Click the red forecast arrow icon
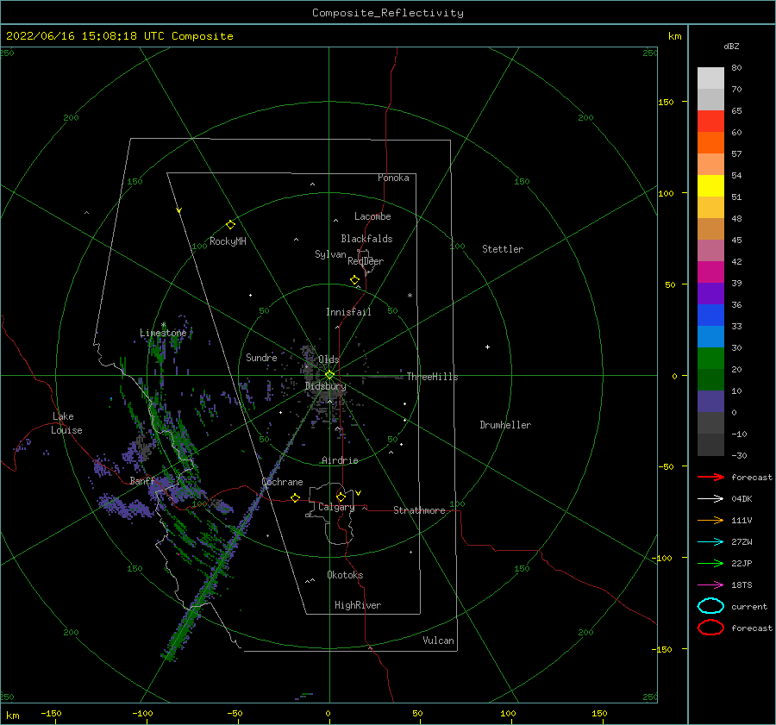Image resolution: width=776 pixels, height=725 pixels. 710,477
